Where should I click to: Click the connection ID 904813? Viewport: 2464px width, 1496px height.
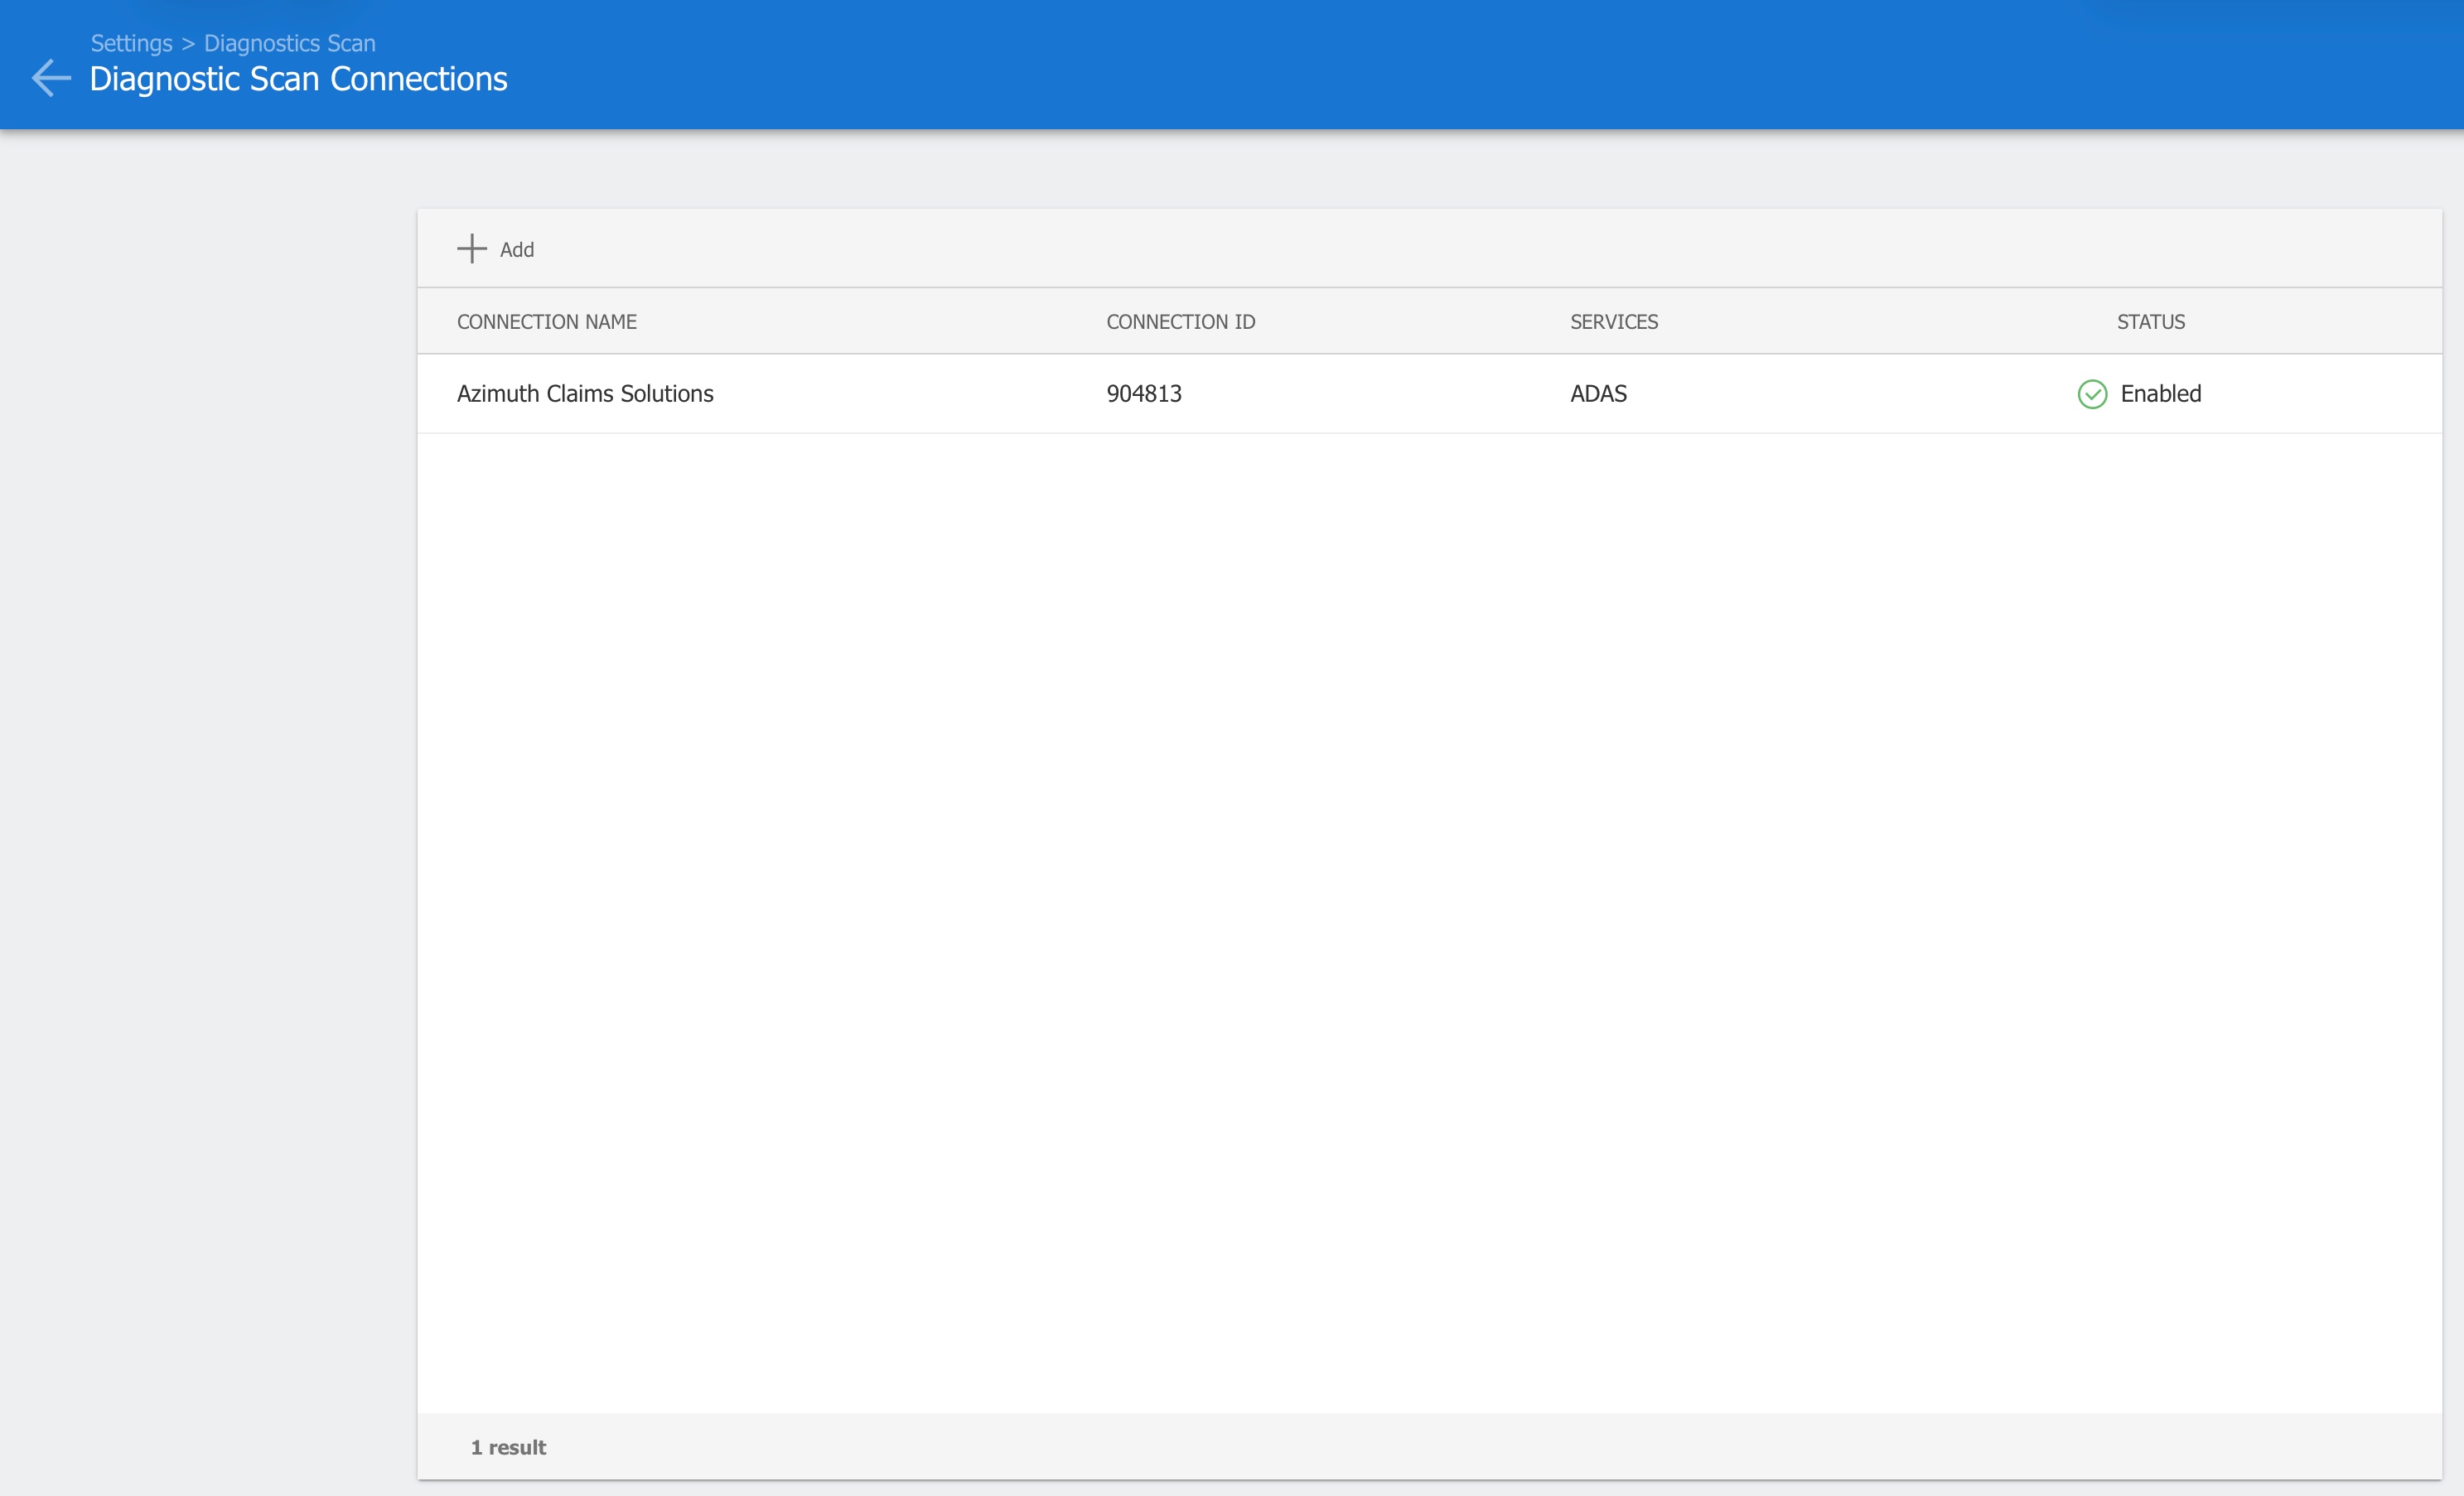click(1144, 394)
